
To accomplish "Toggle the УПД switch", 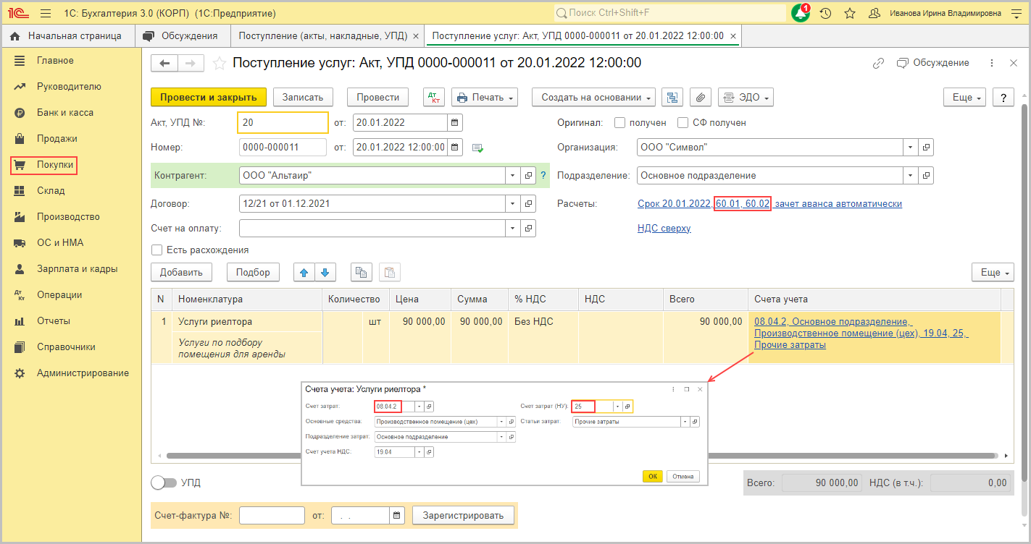I will tap(163, 483).
